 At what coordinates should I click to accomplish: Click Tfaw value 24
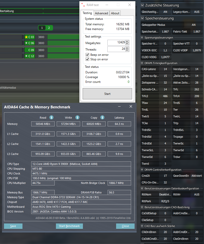point(165,103)
